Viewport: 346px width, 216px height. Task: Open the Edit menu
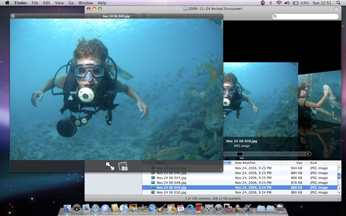pyautogui.click(x=47, y=3)
